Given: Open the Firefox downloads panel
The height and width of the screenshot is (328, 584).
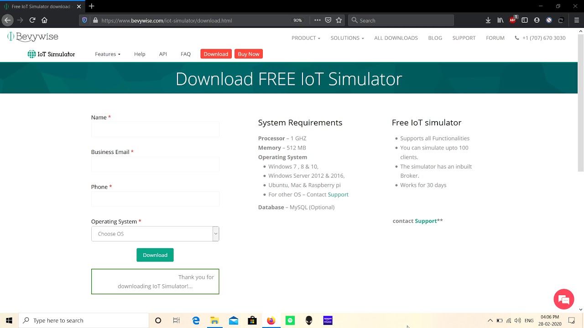Looking at the screenshot, I should 488,20.
